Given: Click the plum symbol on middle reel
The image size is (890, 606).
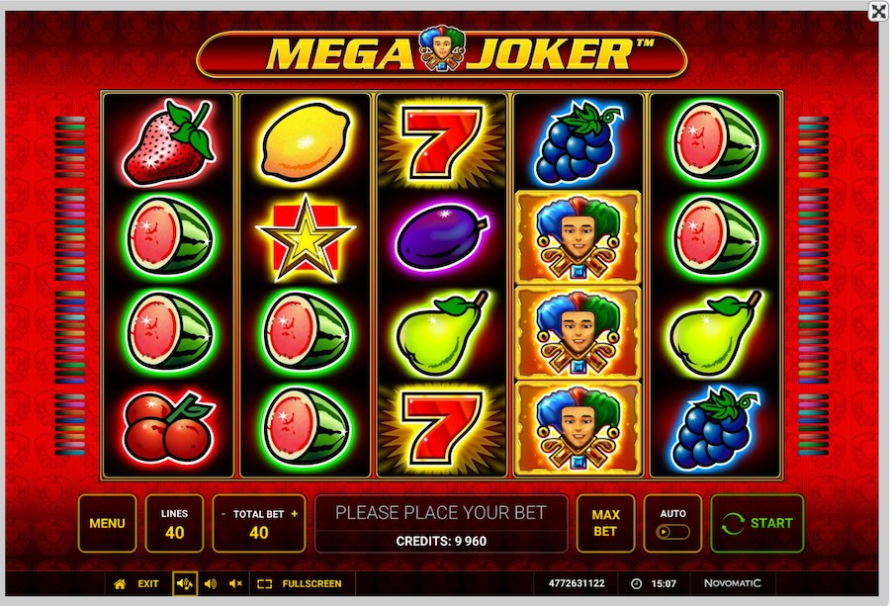Looking at the screenshot, I should pyautogui.click(x=442, y=235).
